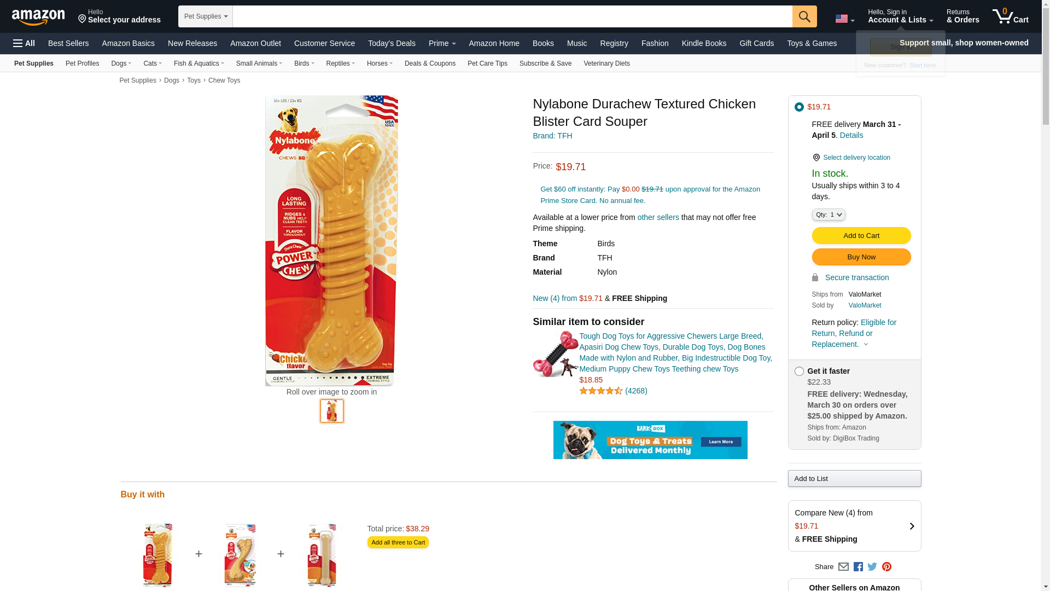The width and height of the screenshot is (1050, 591).
Task: Open Today's Deals in the nav bar
Action: click(392, 43)
